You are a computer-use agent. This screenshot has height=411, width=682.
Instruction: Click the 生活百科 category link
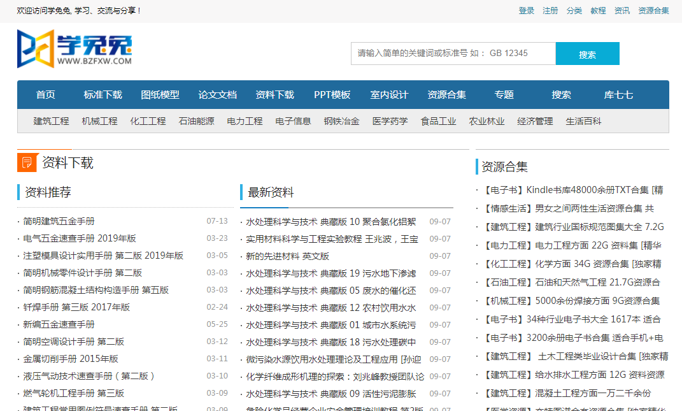point(583,120)
